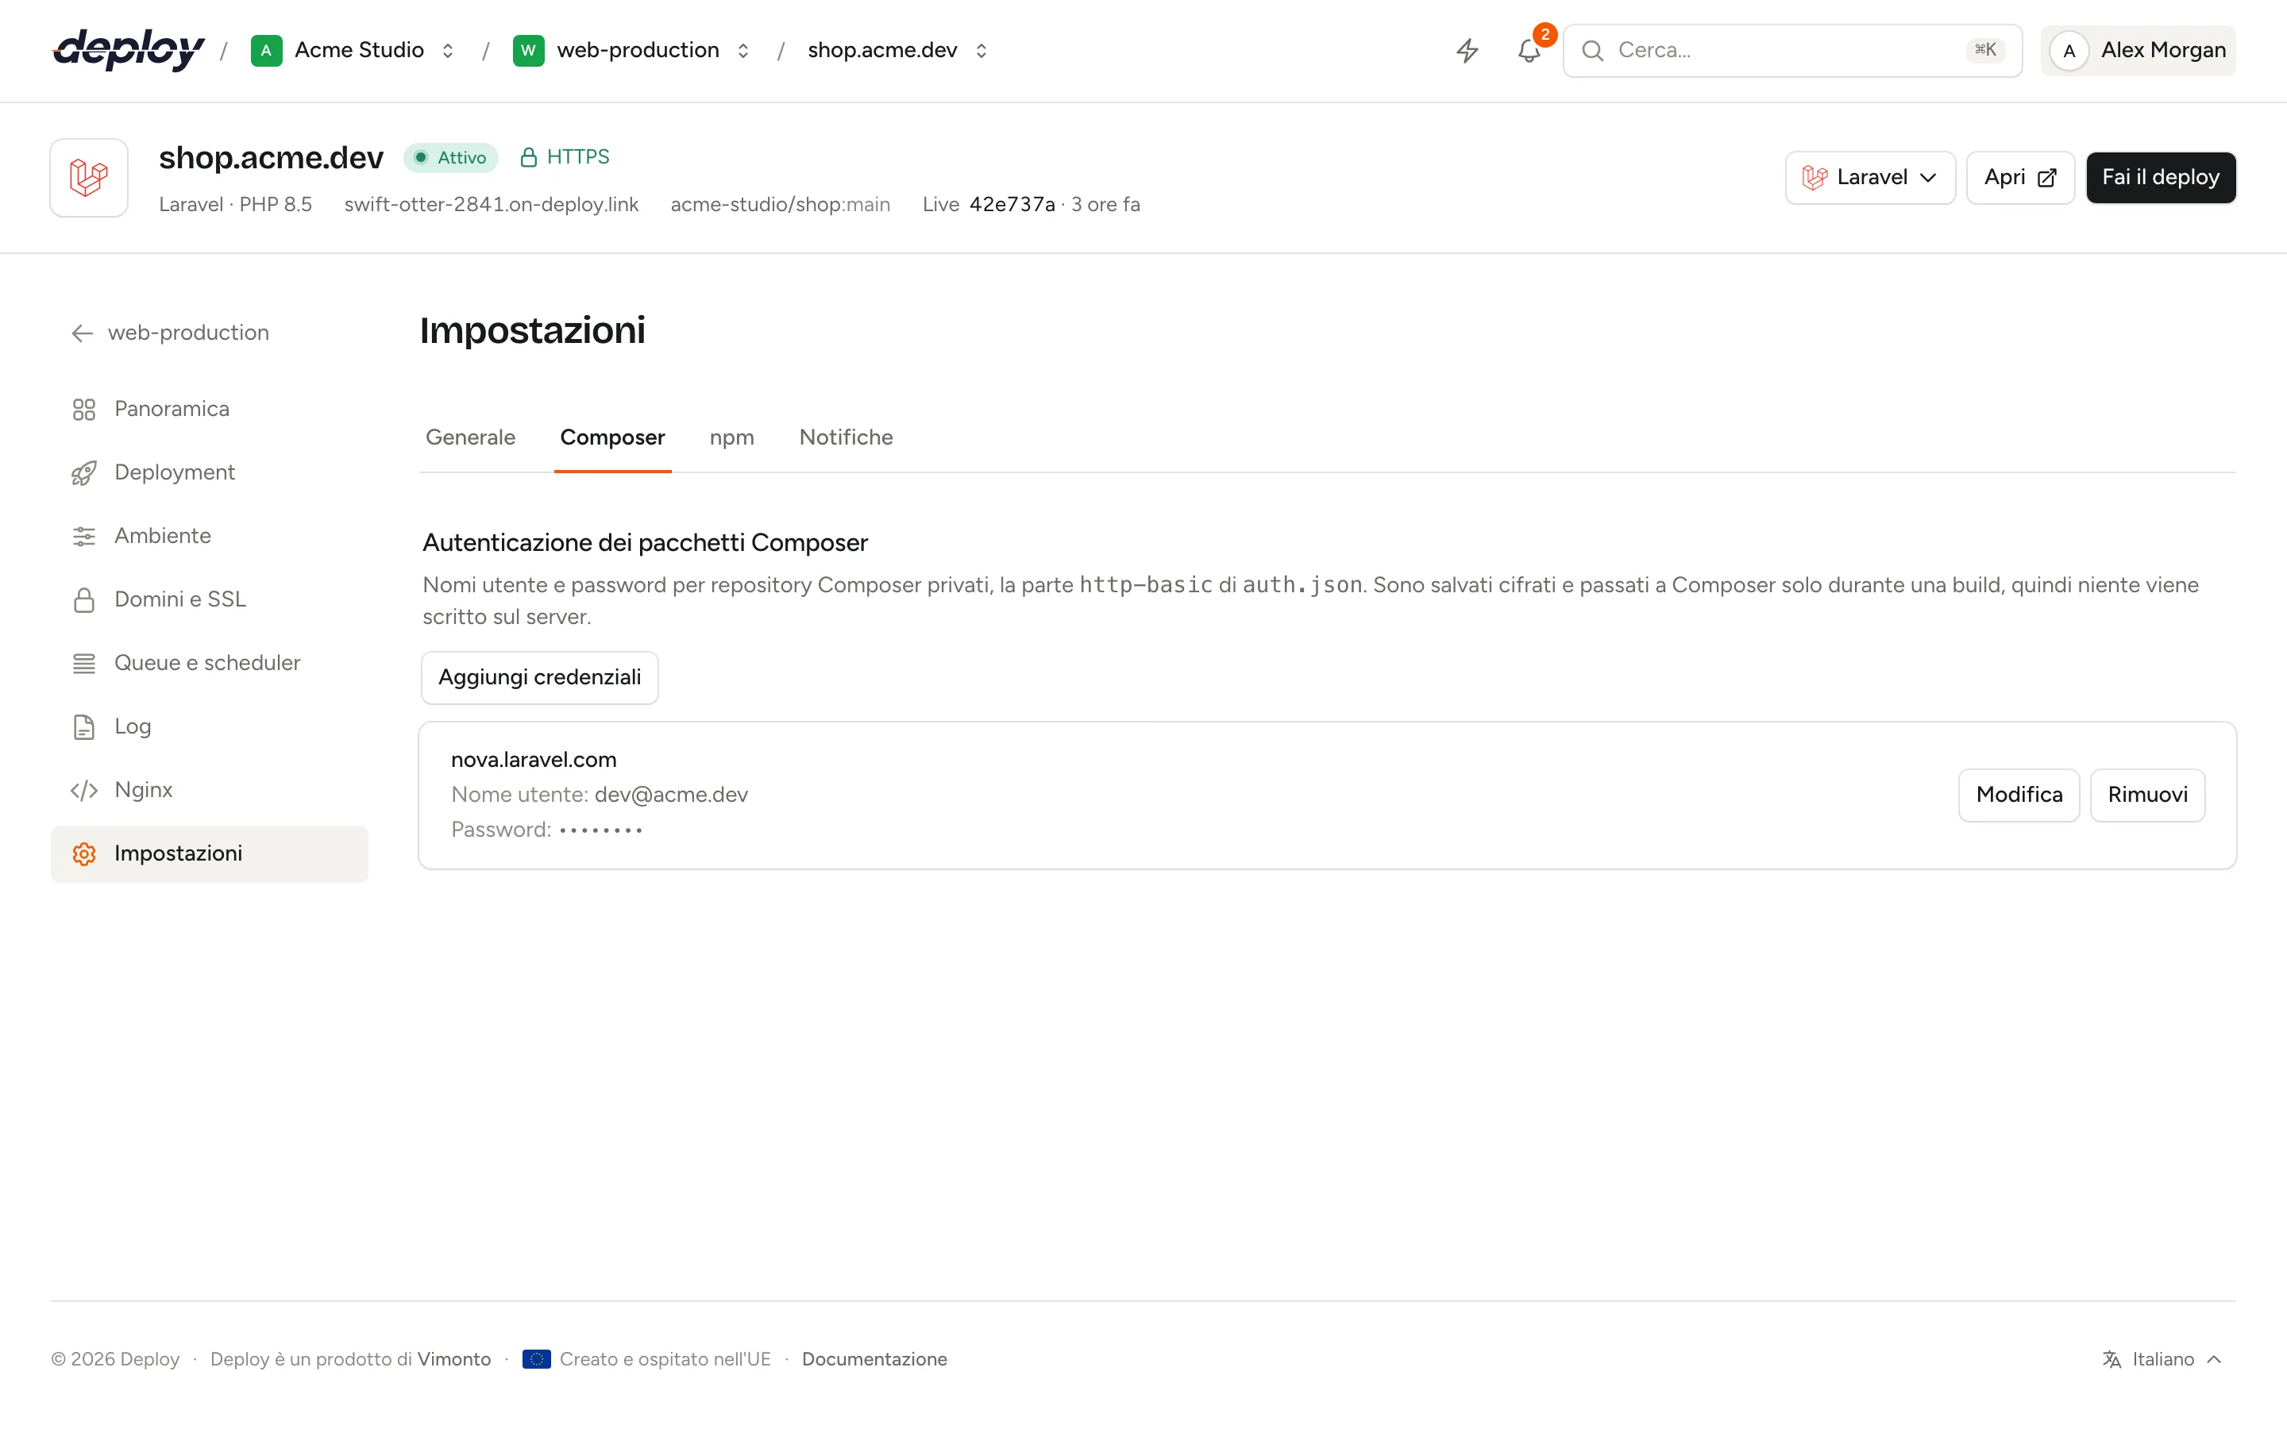Open Alex Morgan user menu
This screenshot has height=1429, width=2287.
pos(2138,51)
